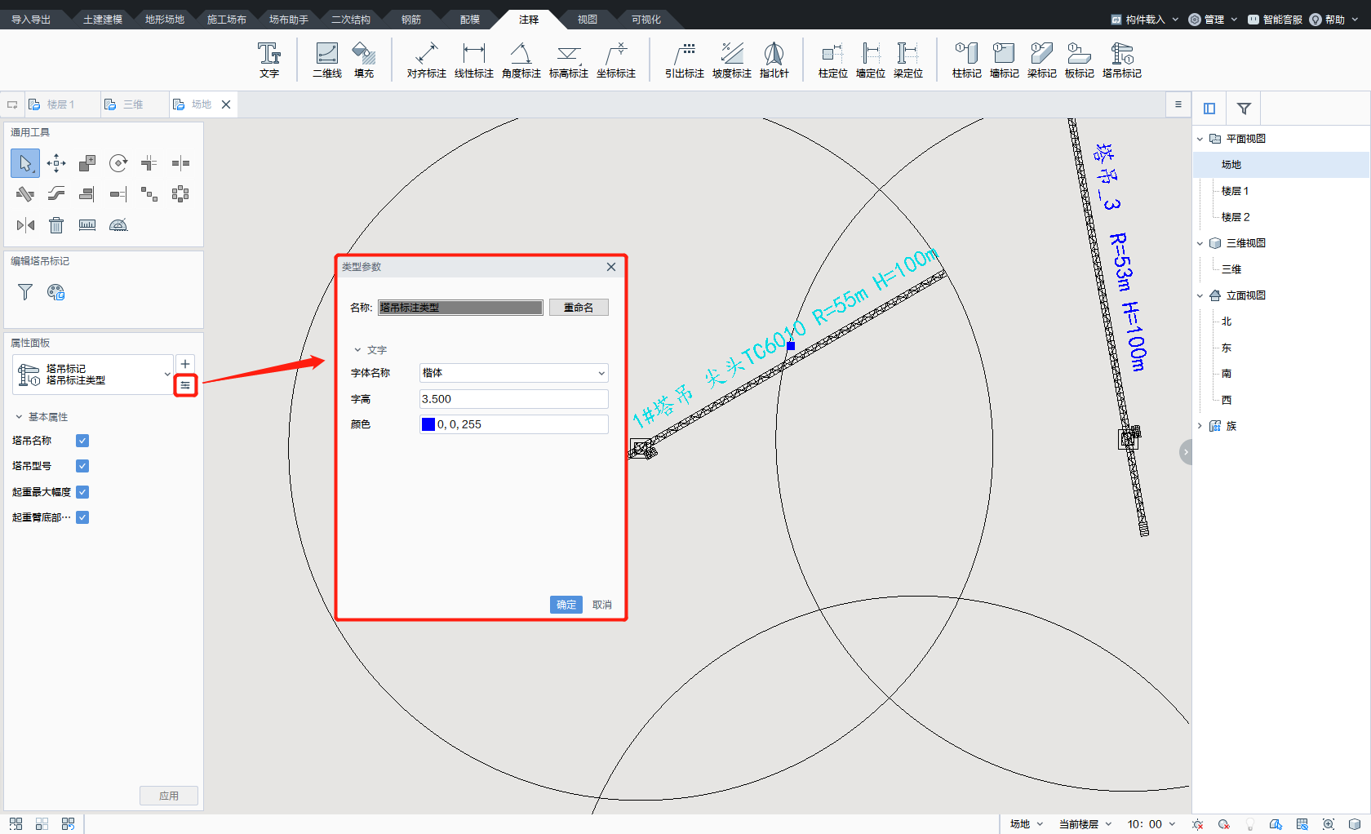
Task: Collapse the 立面视图 tree node
Action: tap(1200, 295)
